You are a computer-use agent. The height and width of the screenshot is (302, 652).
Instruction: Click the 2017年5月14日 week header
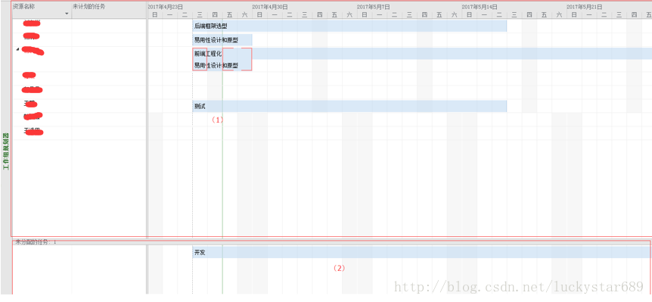[480, 7]
